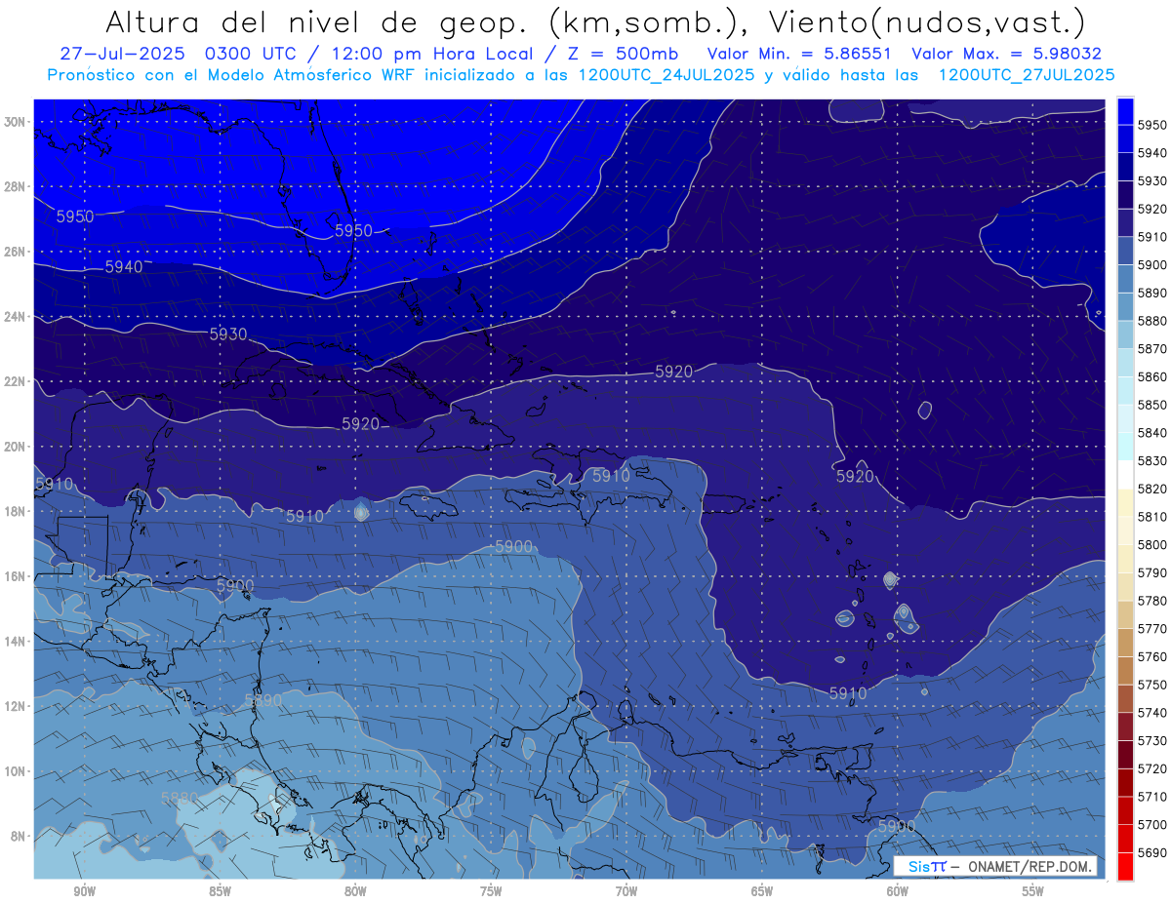This screenshot has width=1171, height=904.
Task: Click the 22N latitude axis label
Action: click(x=14, y=380)
